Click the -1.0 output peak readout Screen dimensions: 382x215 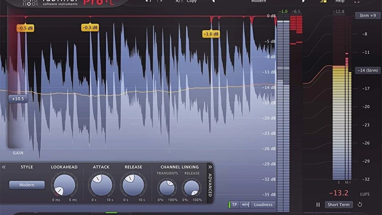283,11
